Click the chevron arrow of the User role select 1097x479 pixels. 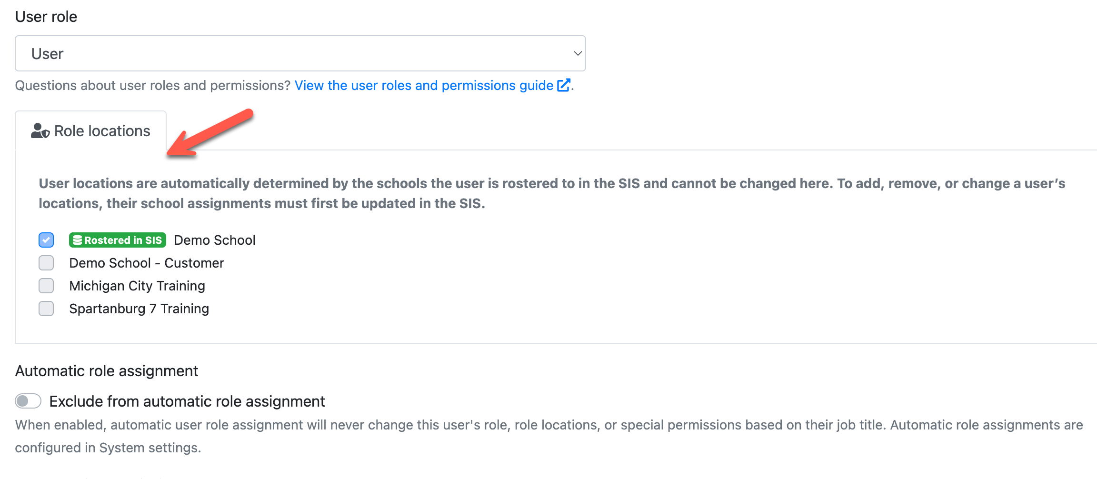[x=578, y=53]
